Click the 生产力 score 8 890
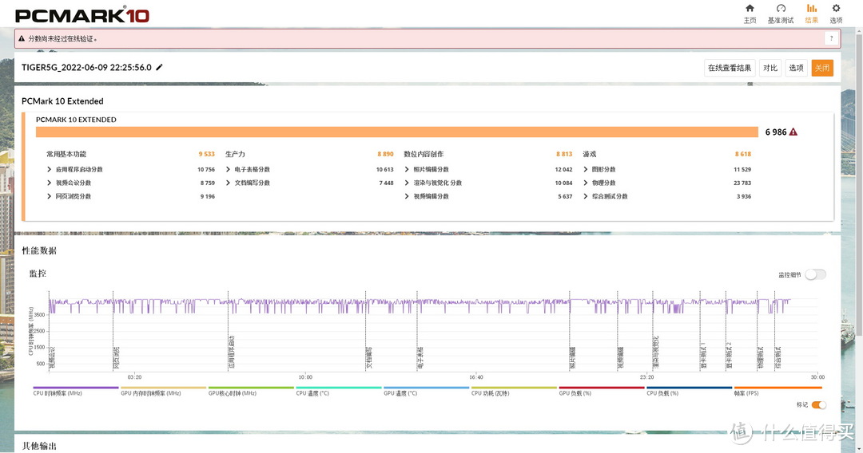The width and height of the screenshot is (863, 453). [x=385, y=154]
